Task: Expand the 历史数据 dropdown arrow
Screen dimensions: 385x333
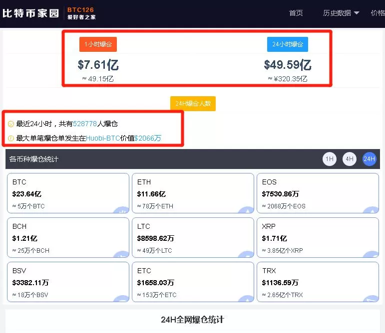Action: 357,13
